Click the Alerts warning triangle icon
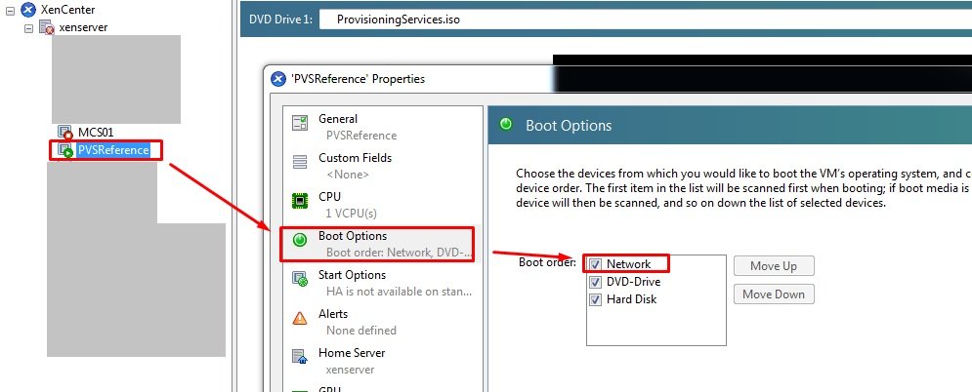972x392 pixels. (x=301, y=319)
